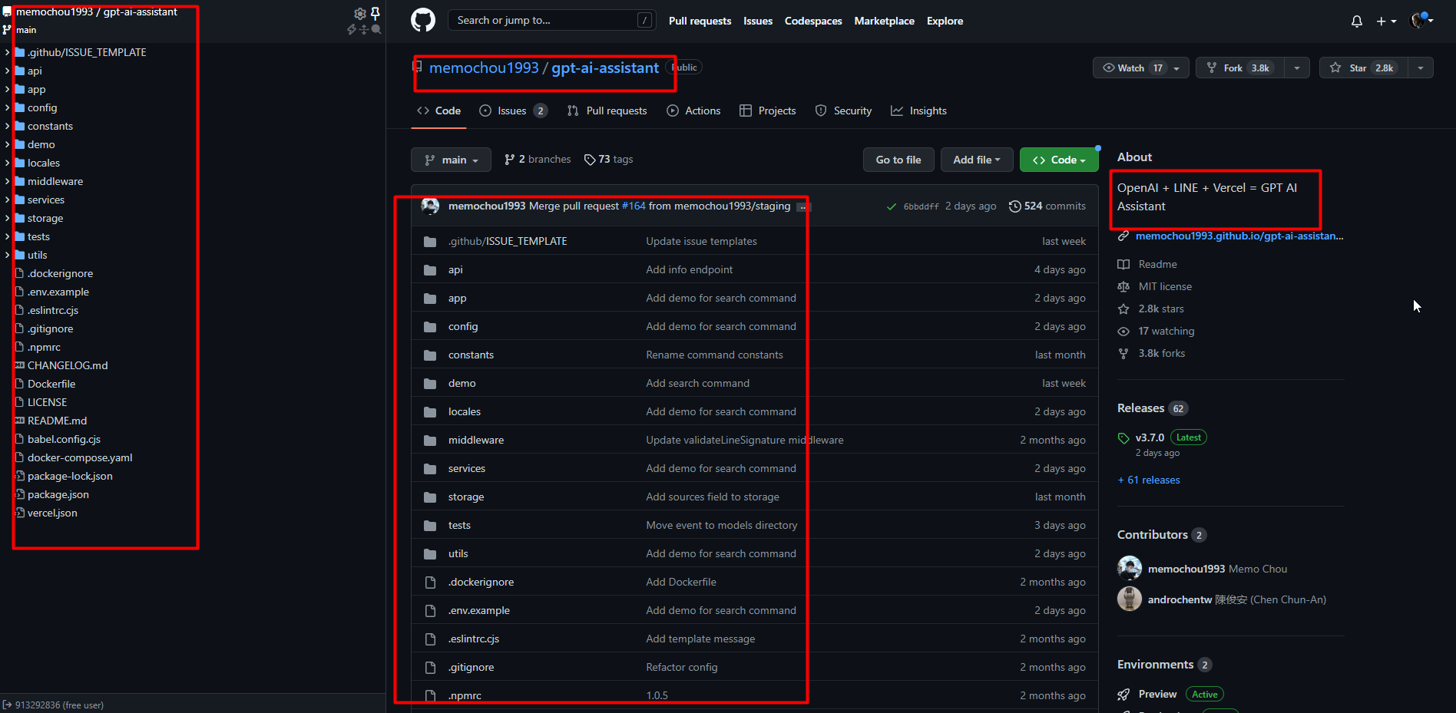Click the memochou1993 avatar in the commit row
The height and width of the screenshot is (713, 1456).
pyautogui.click(x=430, y=206)
